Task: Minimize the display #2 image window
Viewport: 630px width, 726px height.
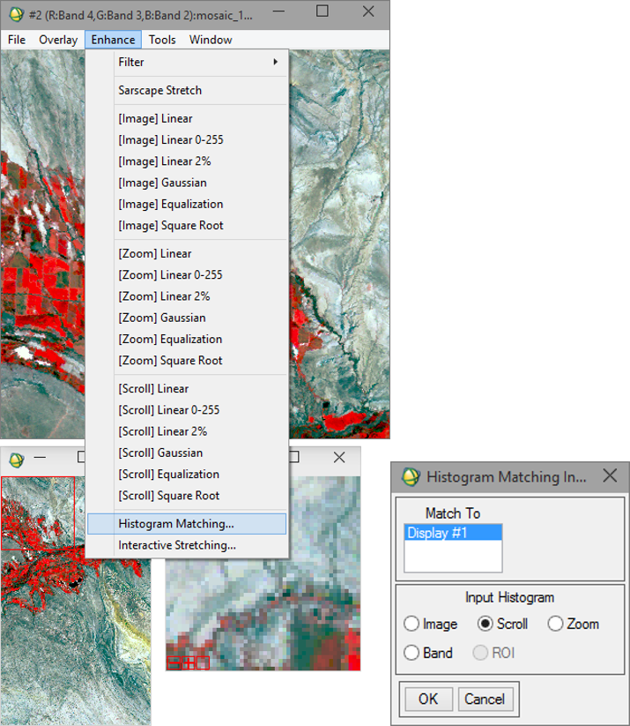Action: click(278, 11)
